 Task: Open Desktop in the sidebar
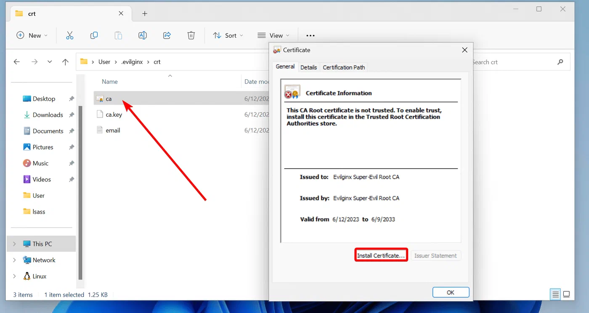pos(43,99)
